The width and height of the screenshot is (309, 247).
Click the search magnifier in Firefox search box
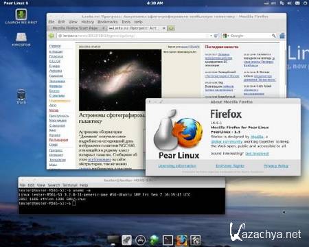click(273, 36)
